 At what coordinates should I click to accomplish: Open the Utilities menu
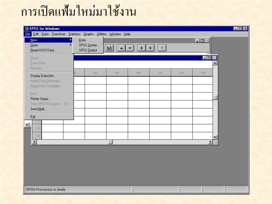point(101,34)
